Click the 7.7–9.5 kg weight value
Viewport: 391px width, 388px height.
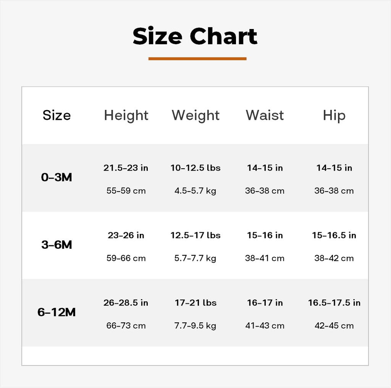point(195,326)
